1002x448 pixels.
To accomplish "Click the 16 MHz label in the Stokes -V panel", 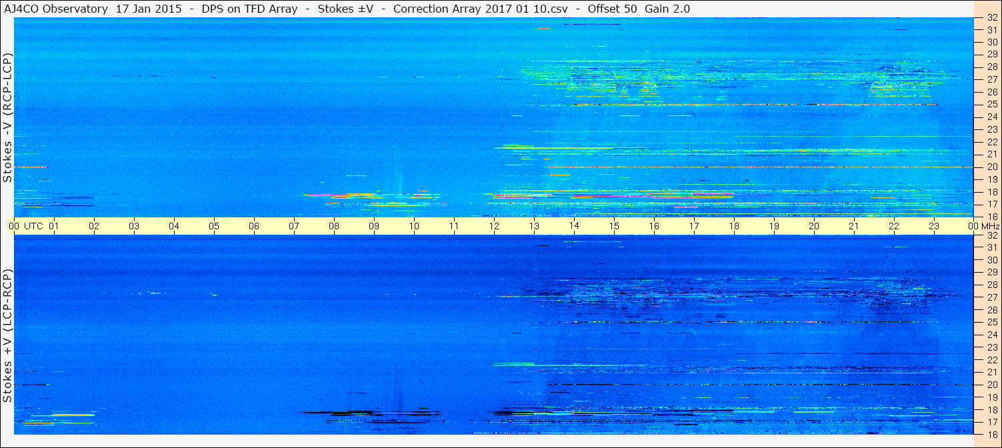I will click(991, 216).
